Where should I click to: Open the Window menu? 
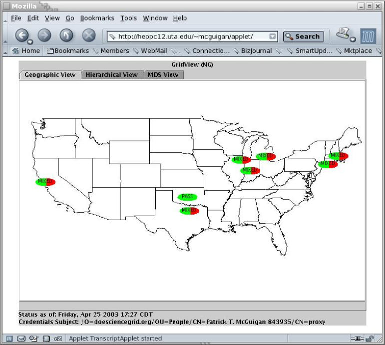(x=155, y=18)
